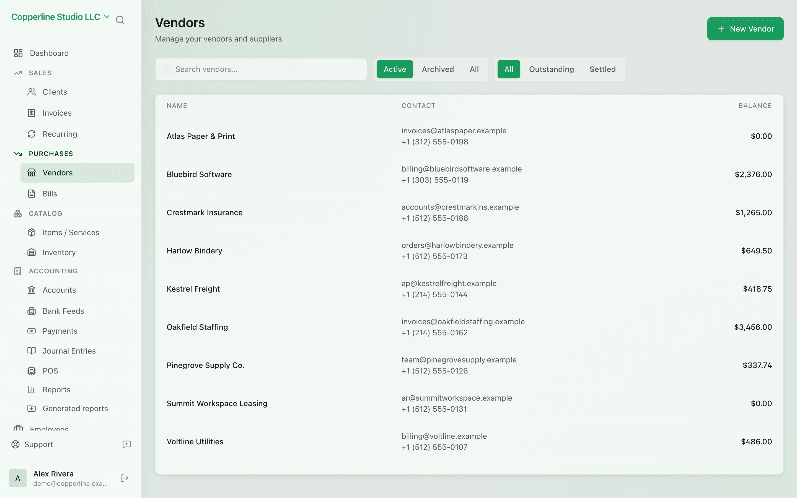Screen dimensions: 797x498
Task: Select the Active status filter
Action: [x=395, y=69]
